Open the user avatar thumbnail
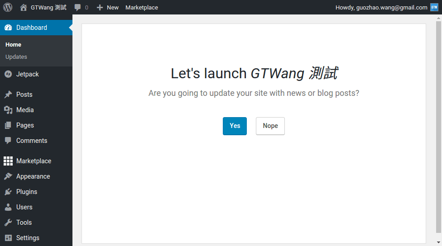The width and height of the screenshot is (442, 246). (434, 7)
